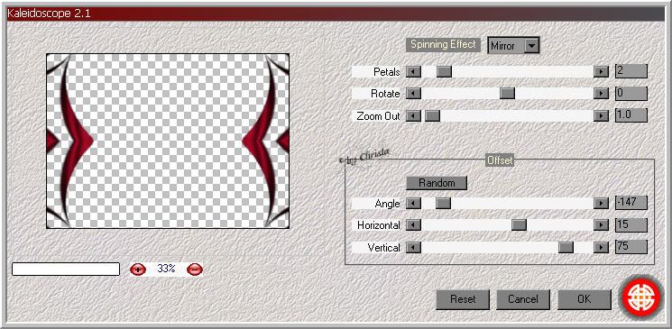
Task: Click Zoom Out slider's left arrow
Action: click(x=413, y=115)
